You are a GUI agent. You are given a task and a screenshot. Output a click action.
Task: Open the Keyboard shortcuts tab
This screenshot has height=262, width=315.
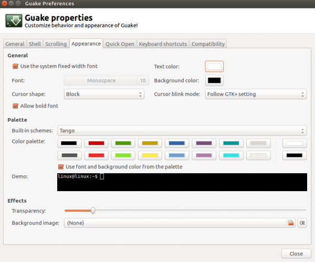[163, 44]
